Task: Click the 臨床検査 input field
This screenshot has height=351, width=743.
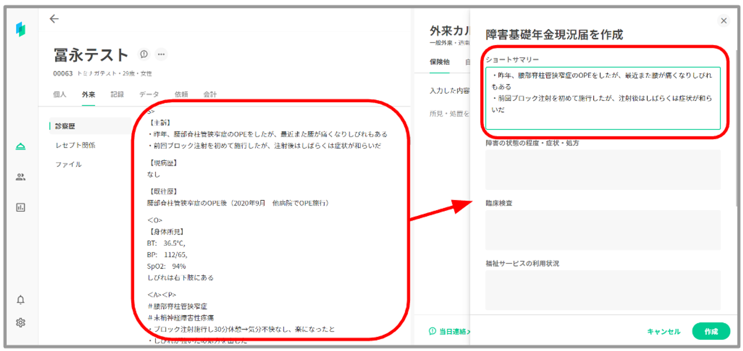Action: coord(603,230)
